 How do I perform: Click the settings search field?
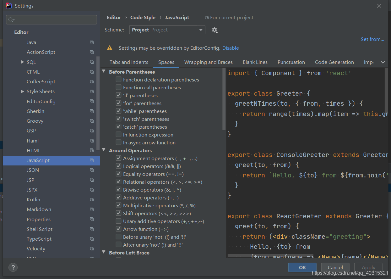coord(52,20)
